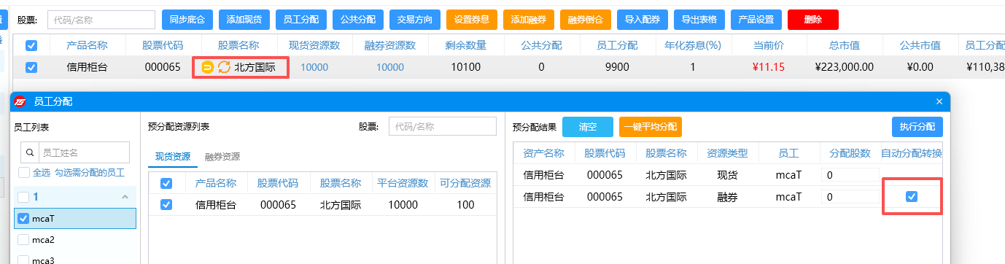The image size is (1005, 264).
Task: Click current price ¥11.15
Action: click(x=769, y=67)
